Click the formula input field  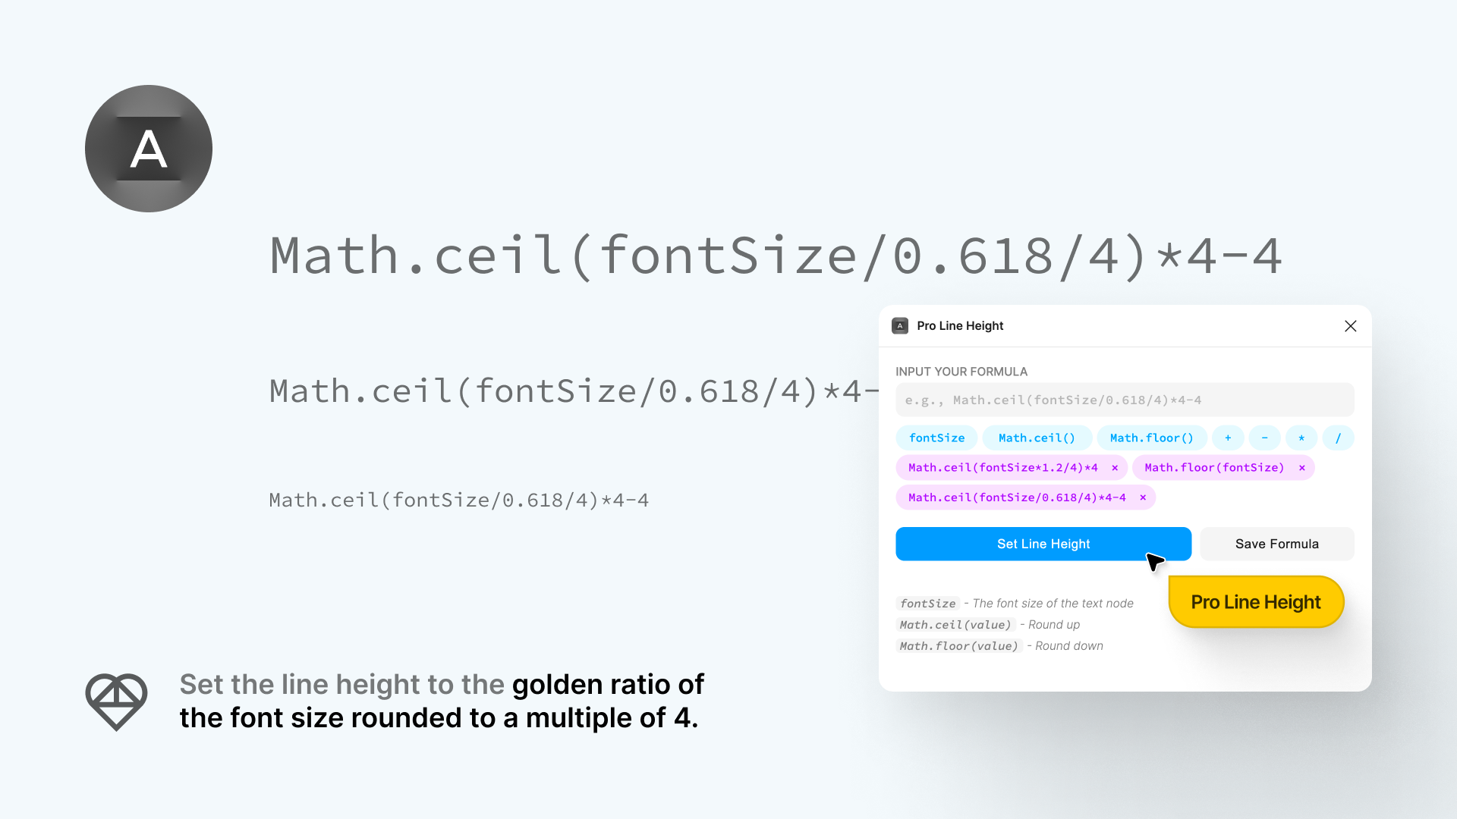coord(1125,400)
